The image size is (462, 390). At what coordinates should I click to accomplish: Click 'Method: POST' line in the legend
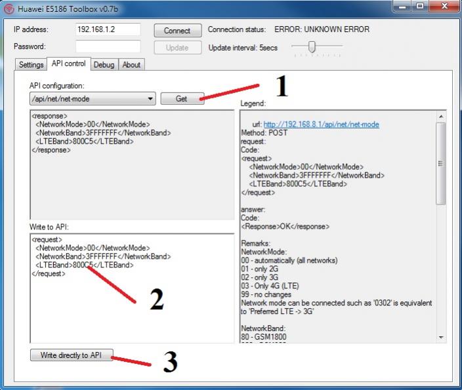coord(264,133)
